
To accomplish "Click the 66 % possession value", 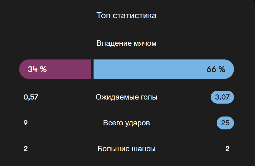I will point(216,69).
